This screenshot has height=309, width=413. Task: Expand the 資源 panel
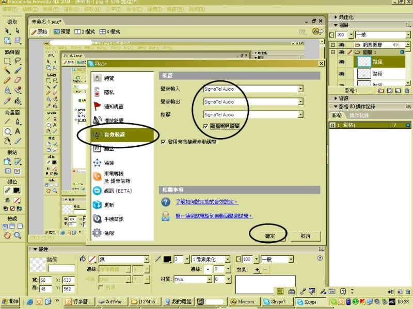pyautogui.click(x=336, y=98)
